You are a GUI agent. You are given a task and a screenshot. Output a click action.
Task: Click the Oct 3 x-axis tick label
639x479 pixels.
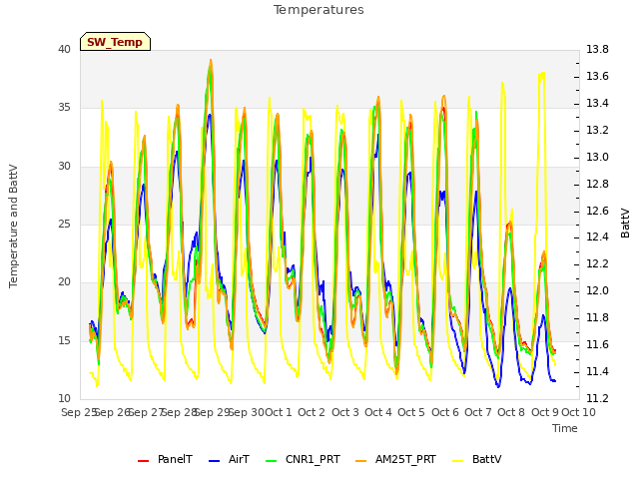345,412
